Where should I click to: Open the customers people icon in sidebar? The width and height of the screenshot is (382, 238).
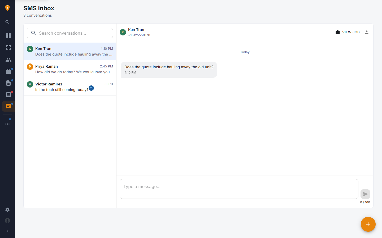pyautogui.click(x=8, y=60)
